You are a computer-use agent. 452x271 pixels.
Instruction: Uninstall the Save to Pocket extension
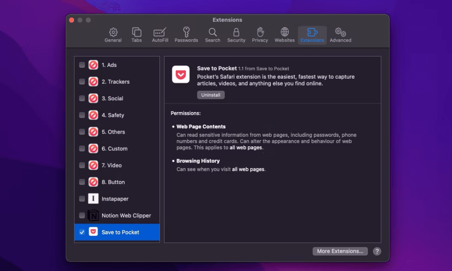tap(211, 95)
